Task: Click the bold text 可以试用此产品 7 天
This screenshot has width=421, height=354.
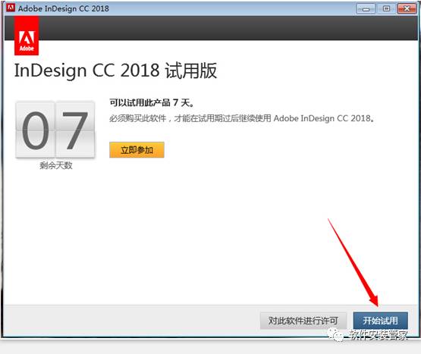Action: tap(152, 102)
